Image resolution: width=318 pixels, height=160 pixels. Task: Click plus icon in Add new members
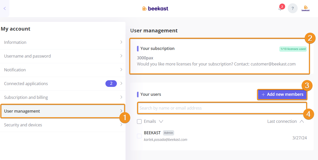(x=263, y=95)
